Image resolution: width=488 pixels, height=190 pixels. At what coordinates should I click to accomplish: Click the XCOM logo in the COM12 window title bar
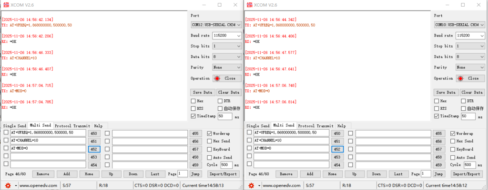click(x=5, y=5)
